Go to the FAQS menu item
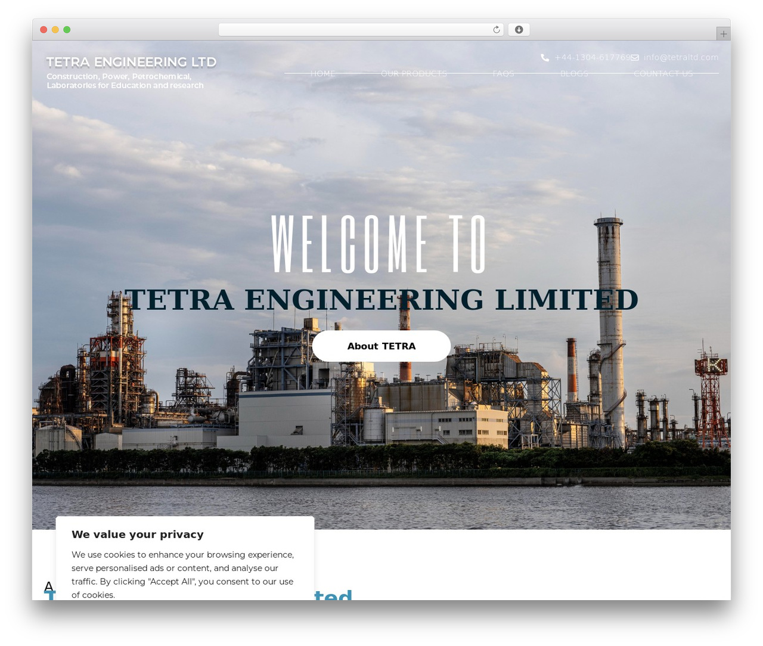The width and height of the screenshot is (763, 646). (503, 73)
